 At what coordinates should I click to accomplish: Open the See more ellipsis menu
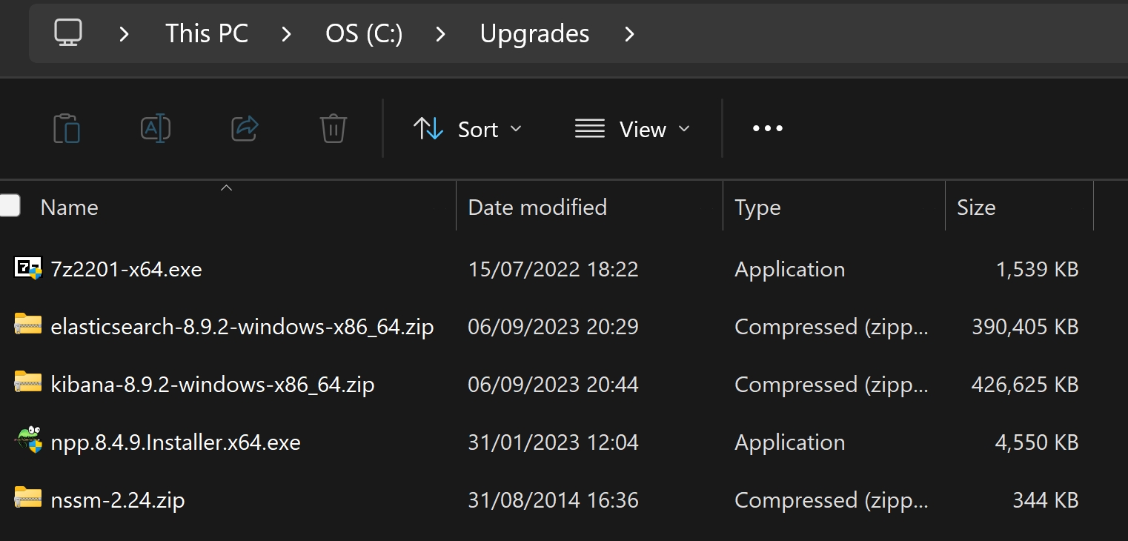click(767, 129)
